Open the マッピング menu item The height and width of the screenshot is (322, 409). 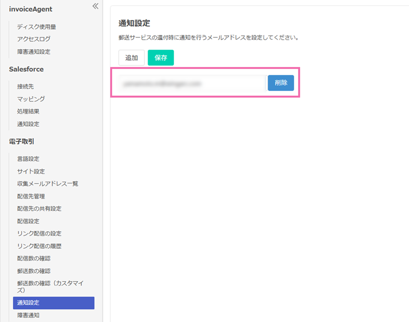31,99
